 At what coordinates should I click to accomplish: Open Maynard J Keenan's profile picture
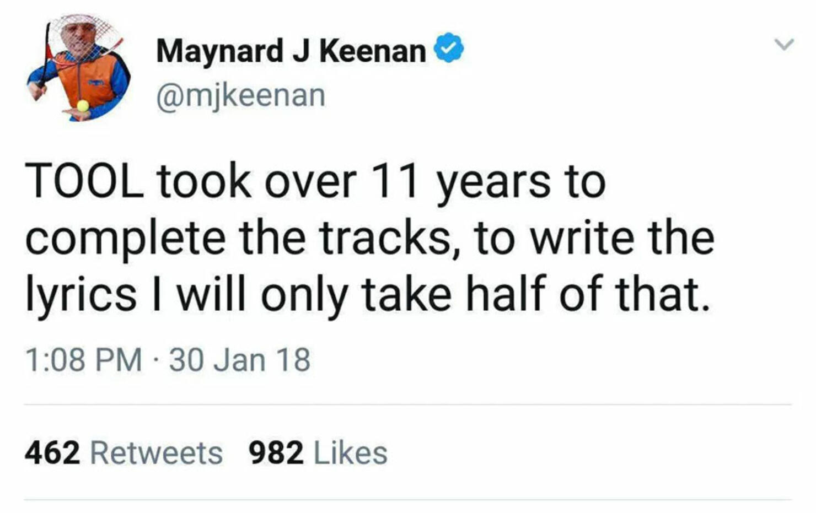click(x=78, y=68)
